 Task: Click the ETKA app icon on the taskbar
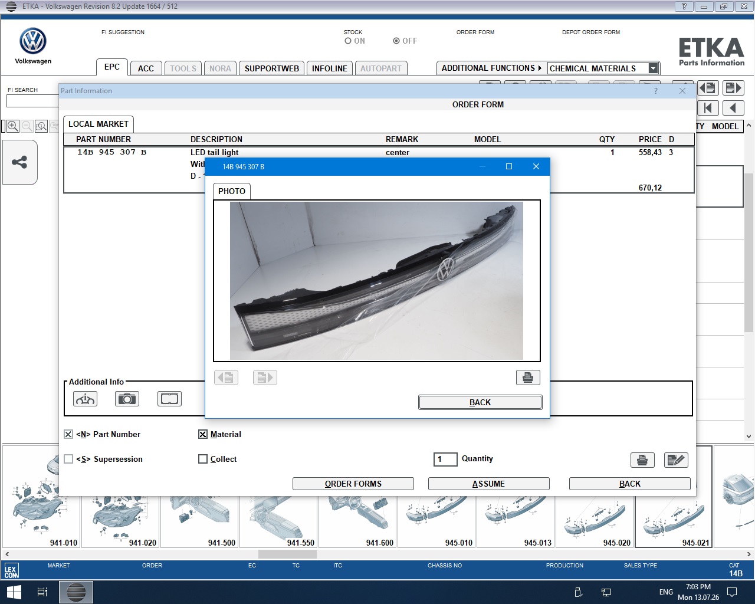76,592
